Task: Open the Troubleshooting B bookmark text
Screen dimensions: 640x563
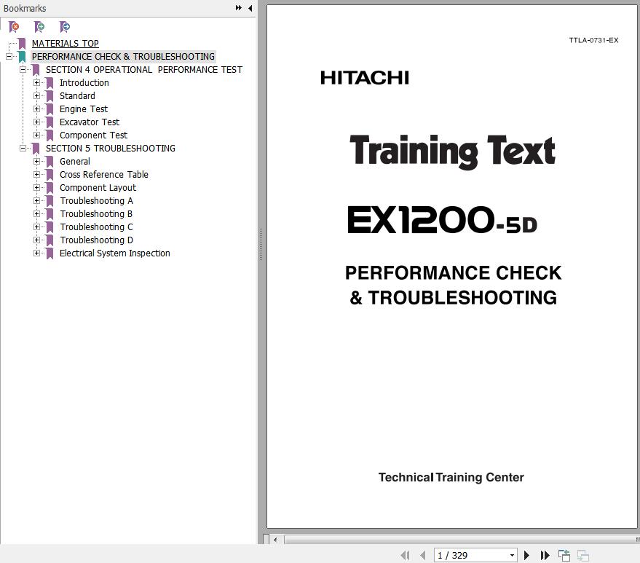Action: coord(96,213)
